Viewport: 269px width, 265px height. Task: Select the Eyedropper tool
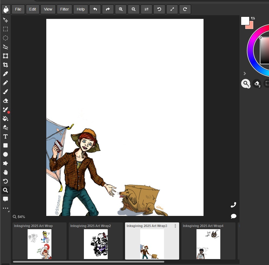point(5,74)
